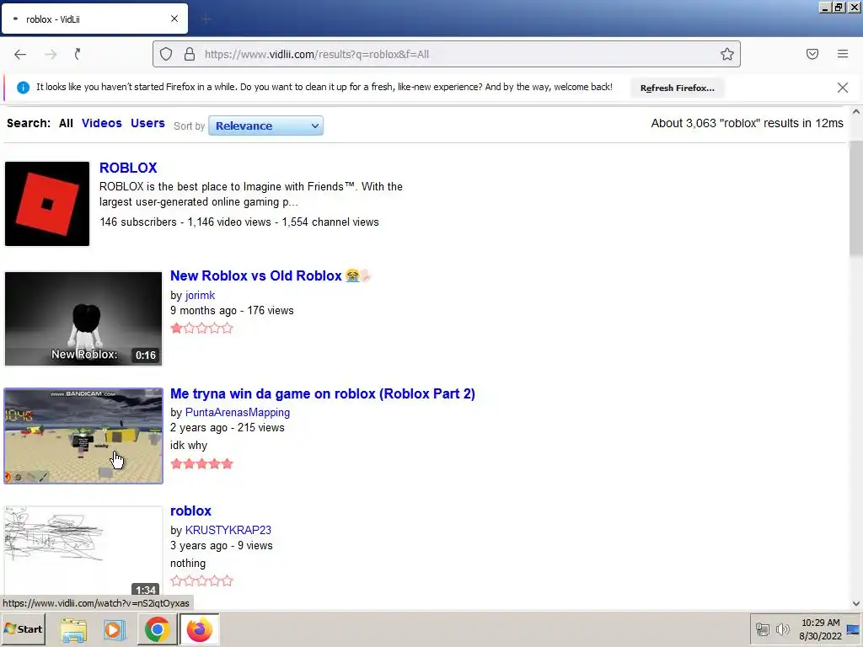This screenshot has width=863, height=647.
Task: Open File Explorer from taskbar
Action: tap(73, 629)
